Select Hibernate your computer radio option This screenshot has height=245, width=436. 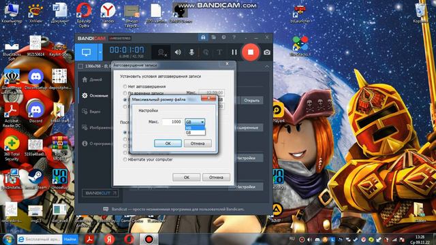click(148, 159)
